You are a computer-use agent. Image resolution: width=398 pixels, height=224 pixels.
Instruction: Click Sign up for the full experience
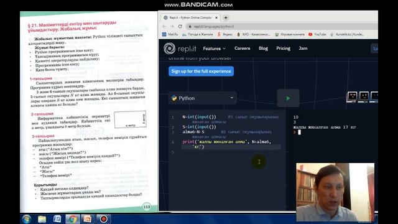tap(201, 71)
